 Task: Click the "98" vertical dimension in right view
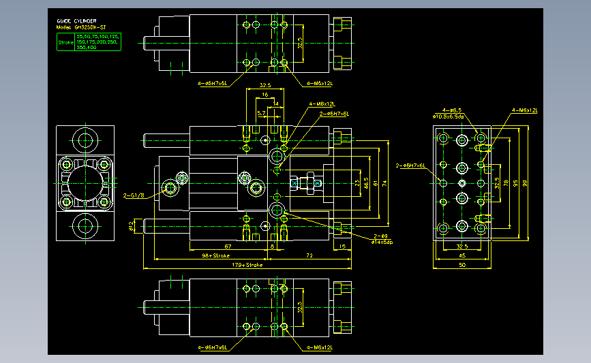(525, 183)
